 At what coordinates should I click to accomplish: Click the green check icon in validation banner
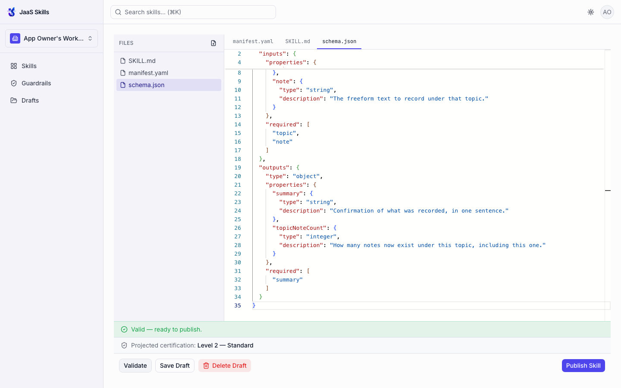tap(124, 329)
